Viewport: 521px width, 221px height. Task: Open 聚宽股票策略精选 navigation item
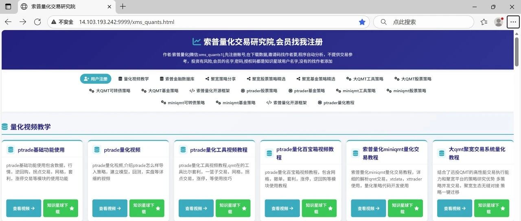265,79
